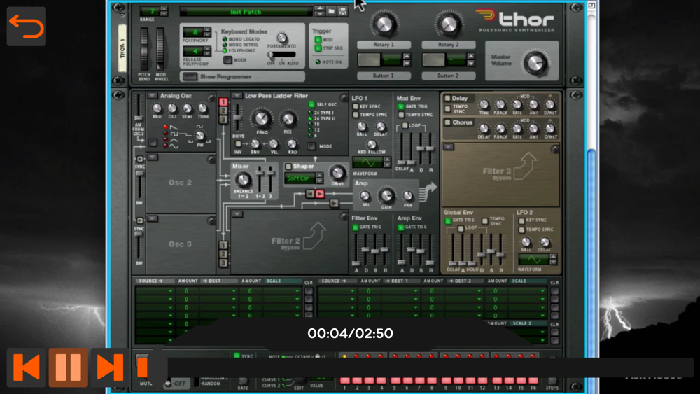
Task: Open the Osc 3 slot type dropdown
Action: [152, 219]
